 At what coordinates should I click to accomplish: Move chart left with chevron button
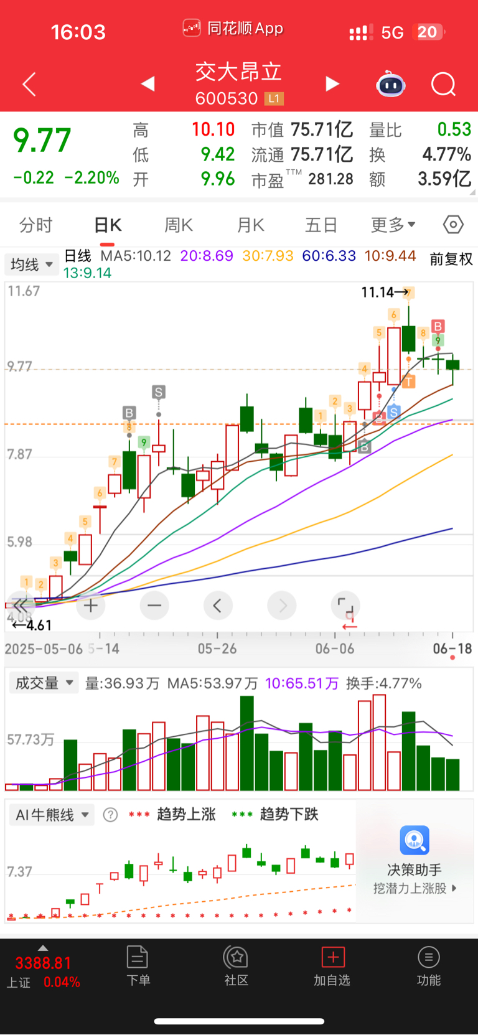coord(218,606)
